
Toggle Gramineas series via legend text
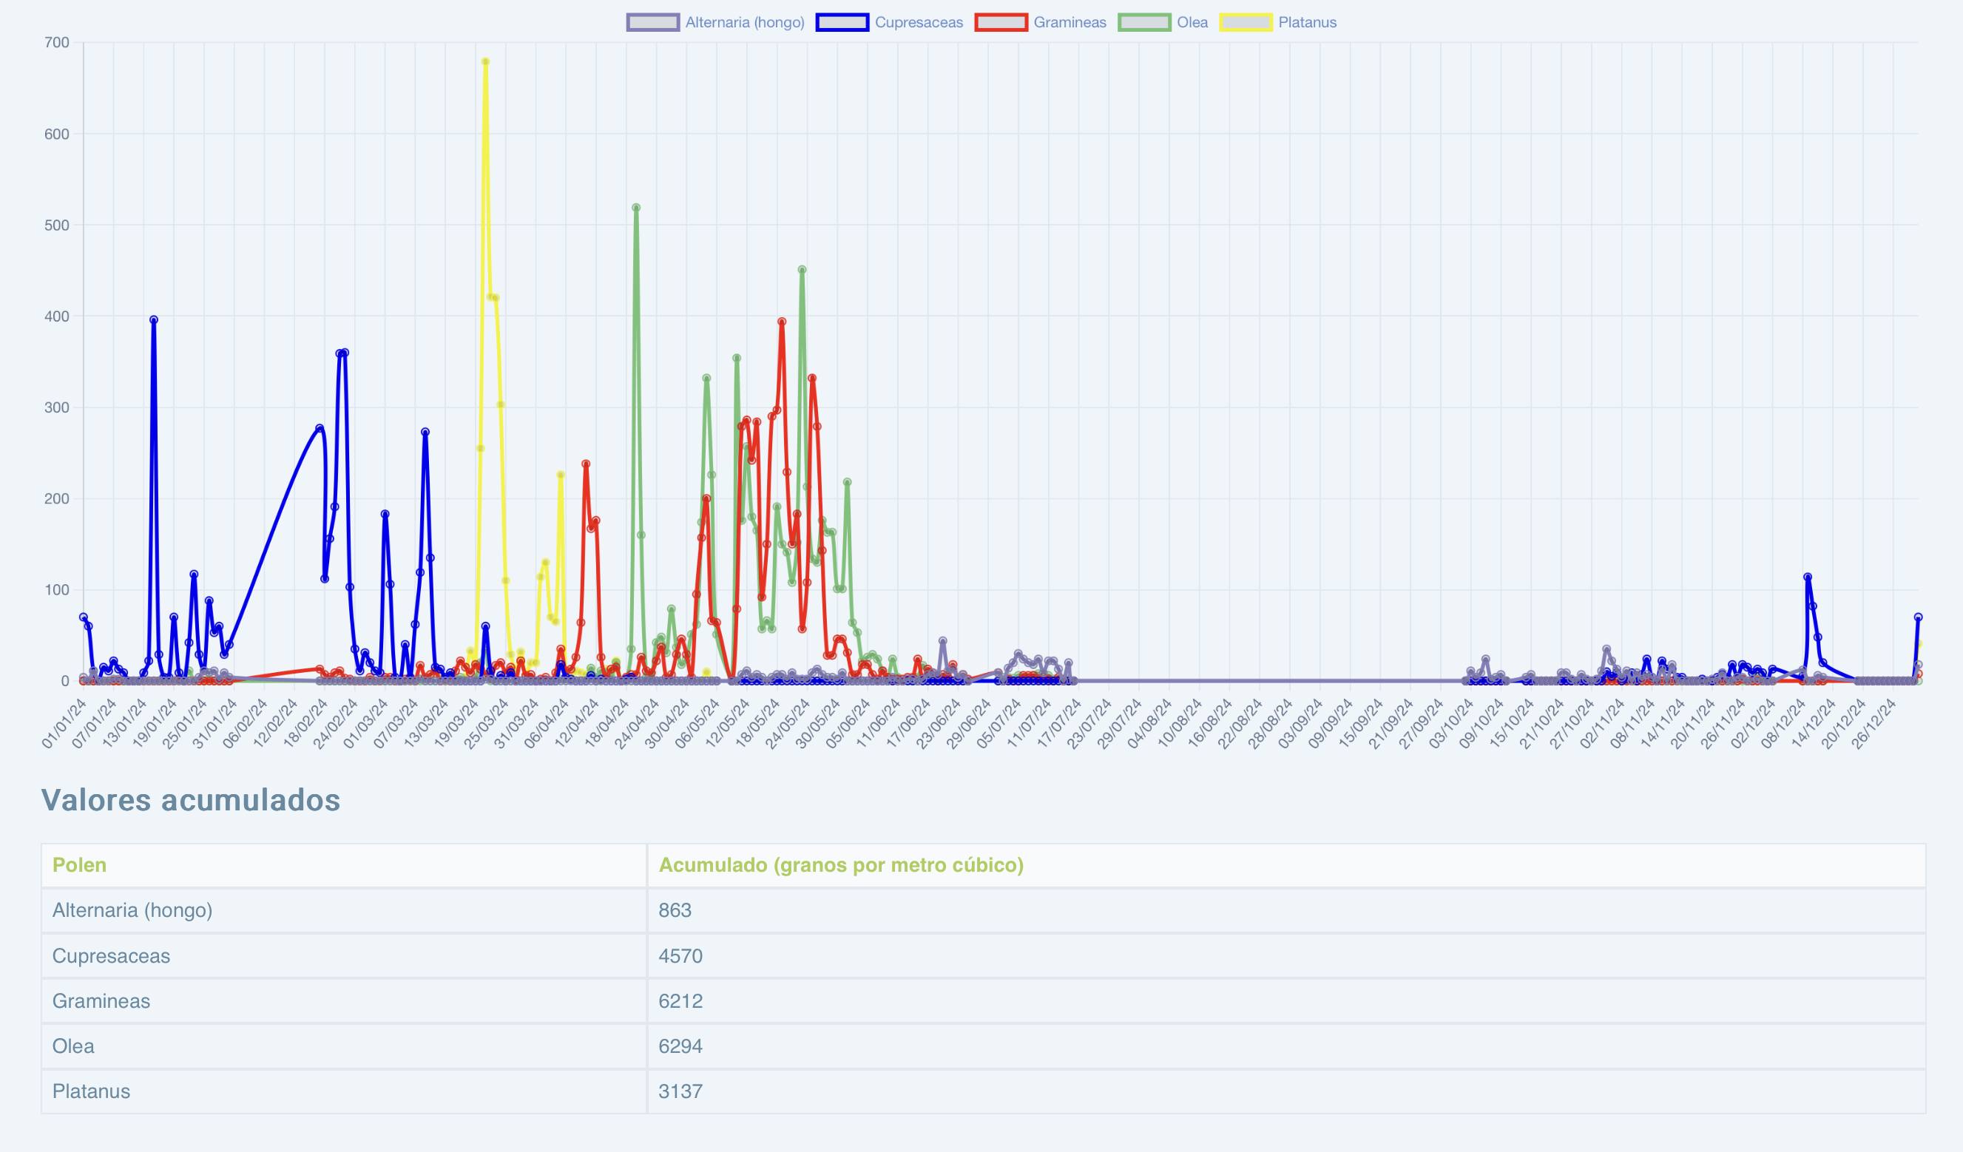[x=1070, y=23]
